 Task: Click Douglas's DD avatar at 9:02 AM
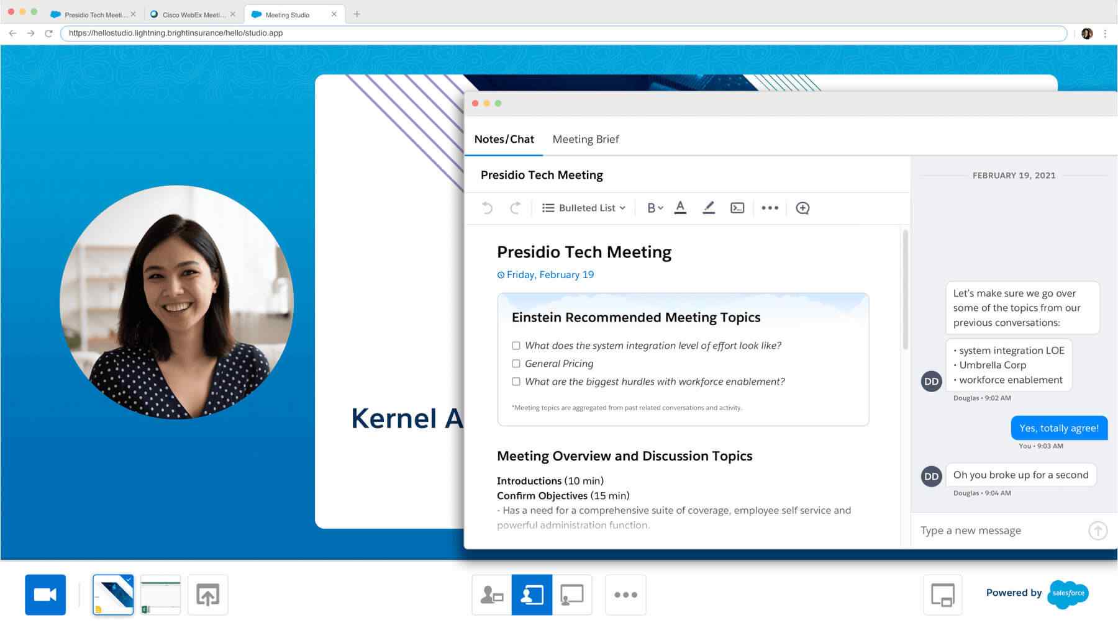click(932, 381)
